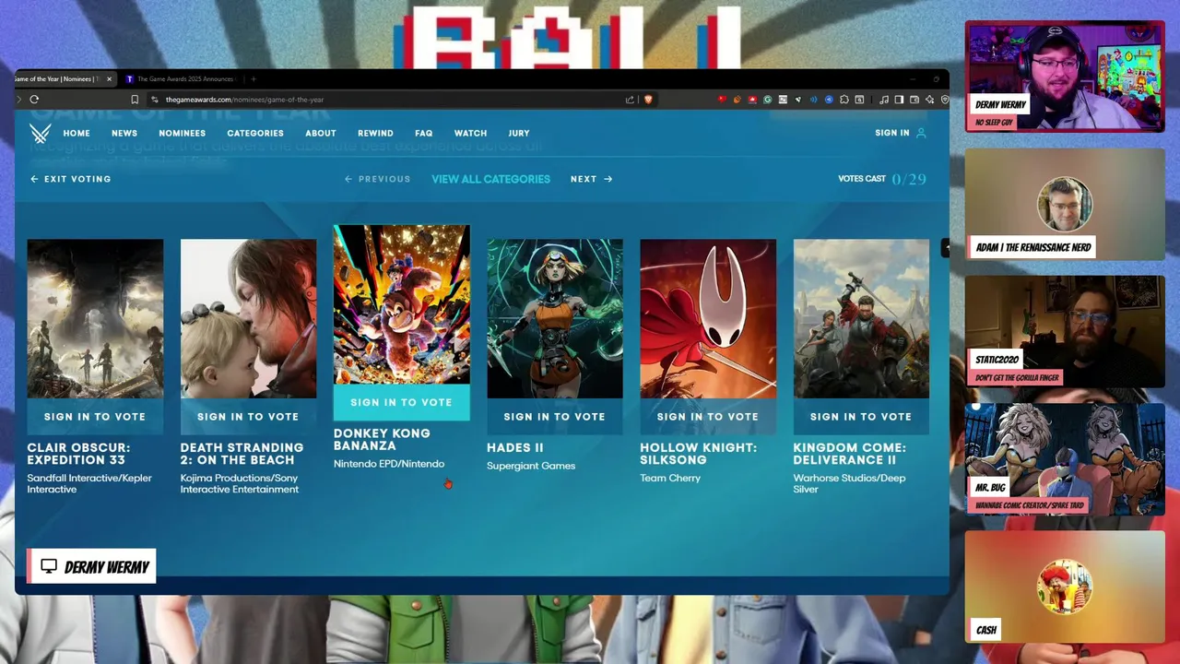Open the NOMINEES menu item
1180x664 pixels.
(x=183, y=133)
